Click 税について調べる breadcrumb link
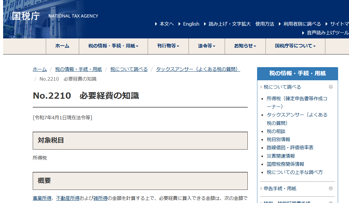 tap(129, 69)
